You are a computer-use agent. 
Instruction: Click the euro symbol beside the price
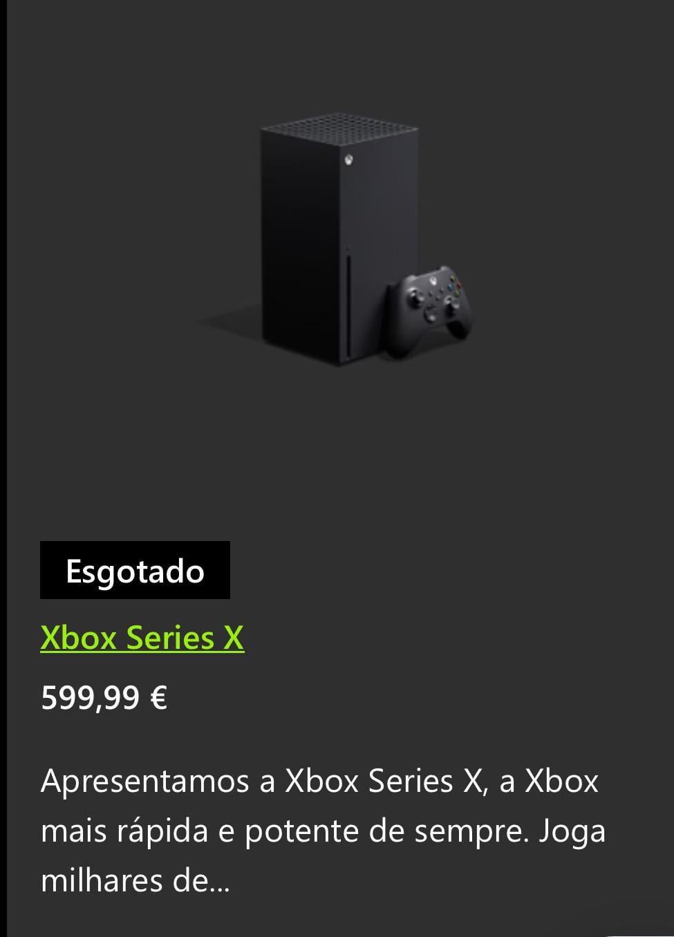tap(158, 697)
